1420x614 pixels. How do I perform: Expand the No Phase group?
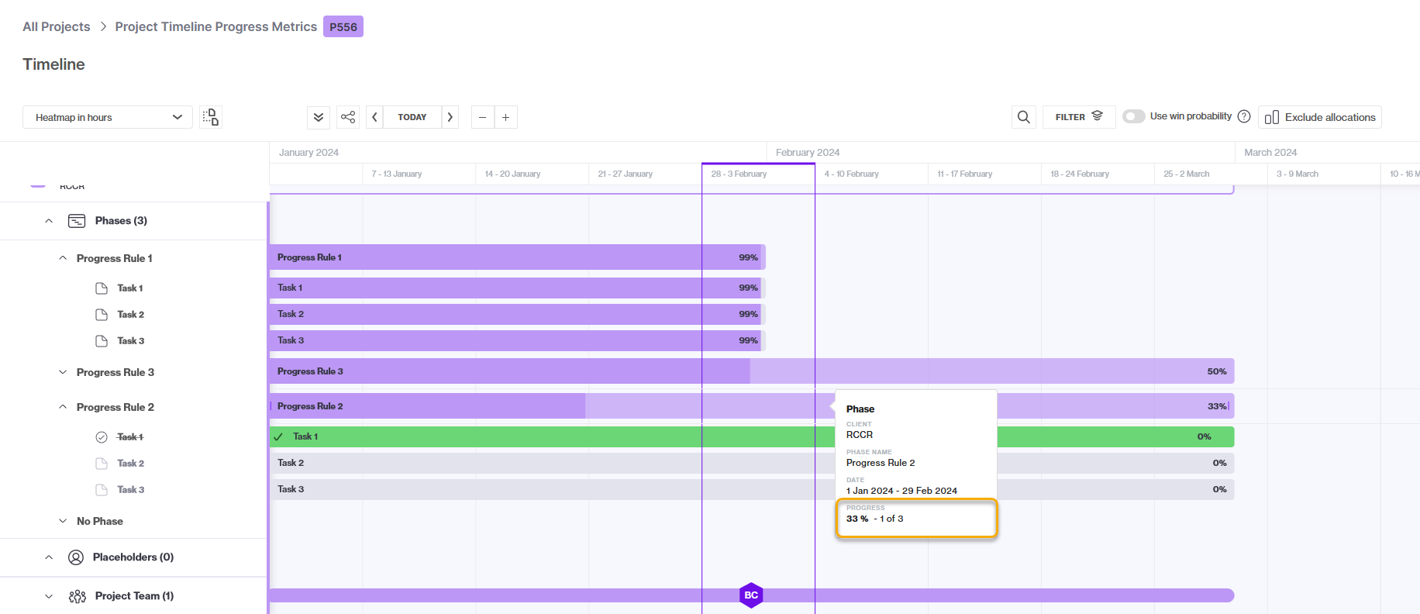[x=63, y=521]
